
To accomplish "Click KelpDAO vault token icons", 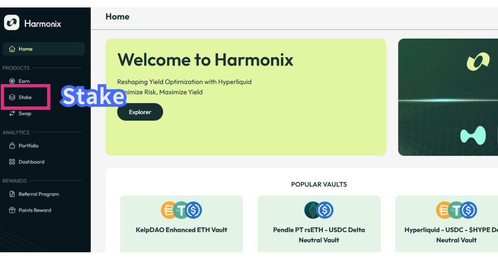I will 181,210.
